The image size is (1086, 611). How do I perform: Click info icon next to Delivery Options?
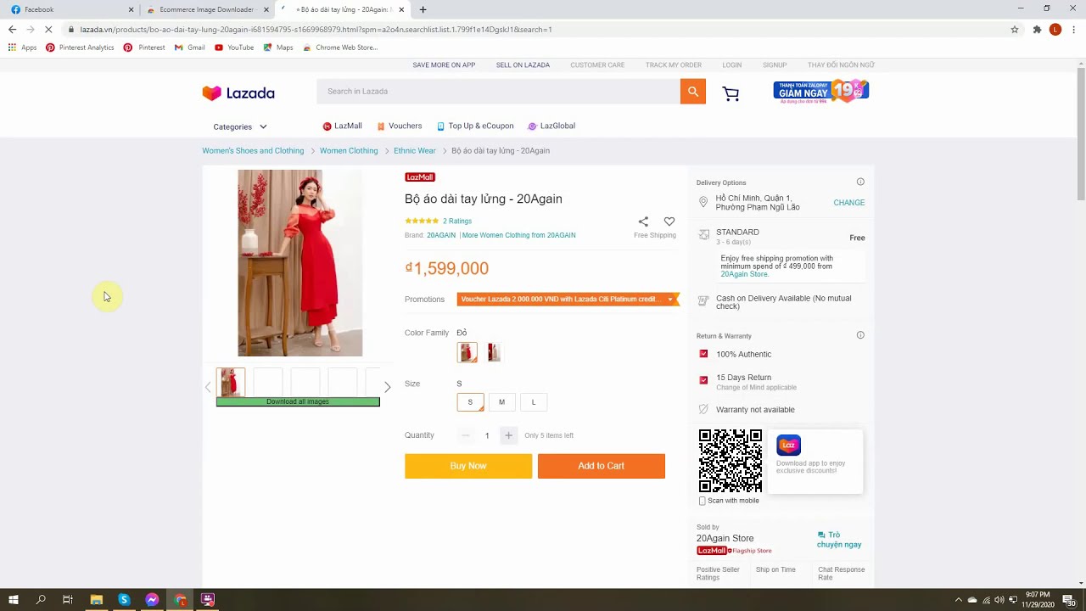tap(860, 182)
